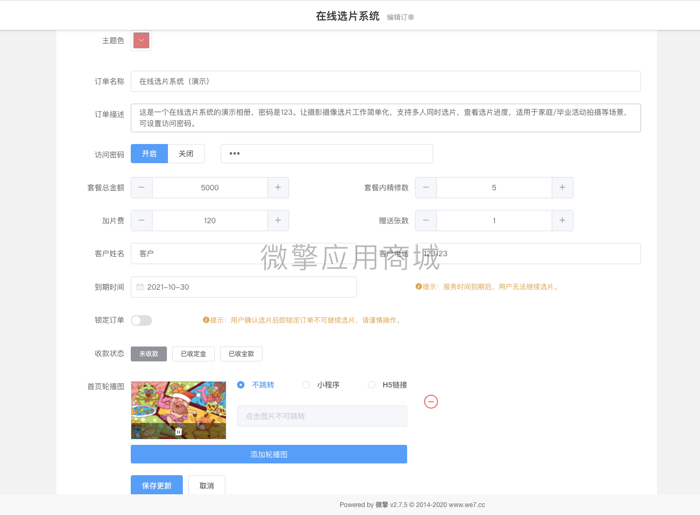Click the order description text area
Viewport: 700px width, 515px height.
click(385, 118)
